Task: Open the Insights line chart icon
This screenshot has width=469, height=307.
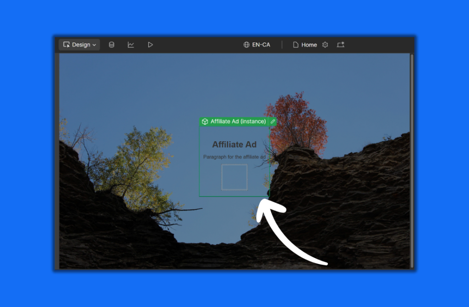Action: click(x=131, y=44)
